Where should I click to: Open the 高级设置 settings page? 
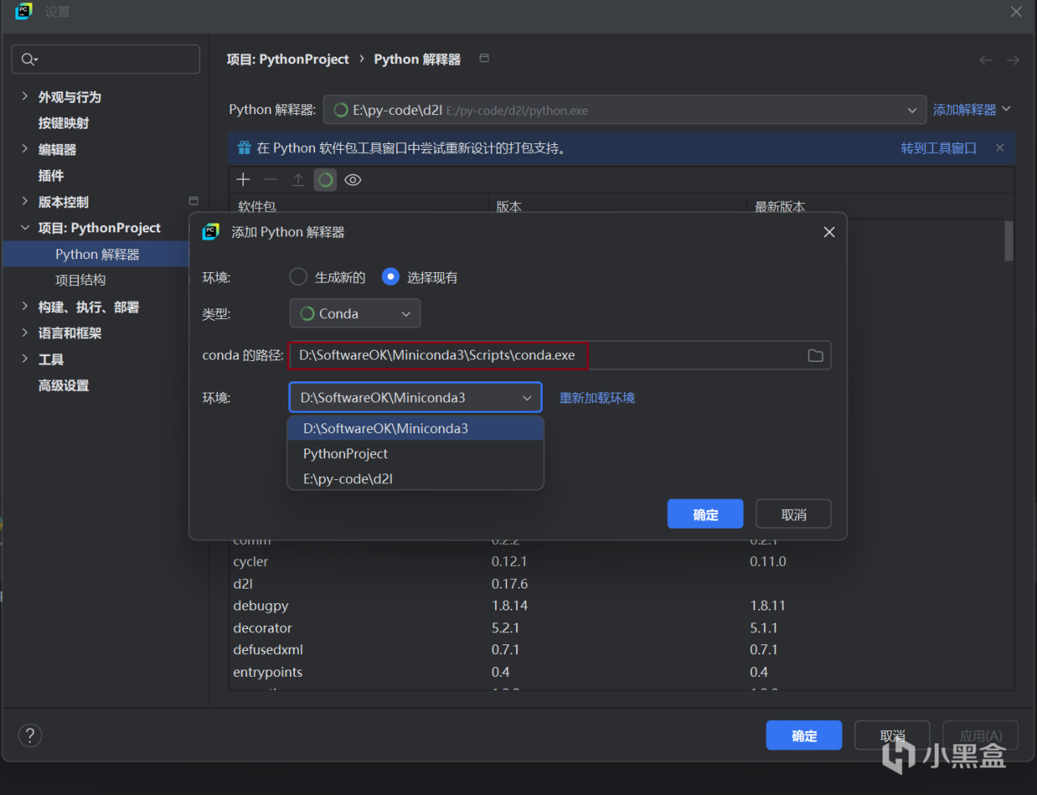pos(64,385)
